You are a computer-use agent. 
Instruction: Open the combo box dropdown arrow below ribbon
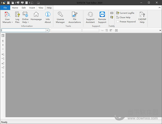coord(47,30)
